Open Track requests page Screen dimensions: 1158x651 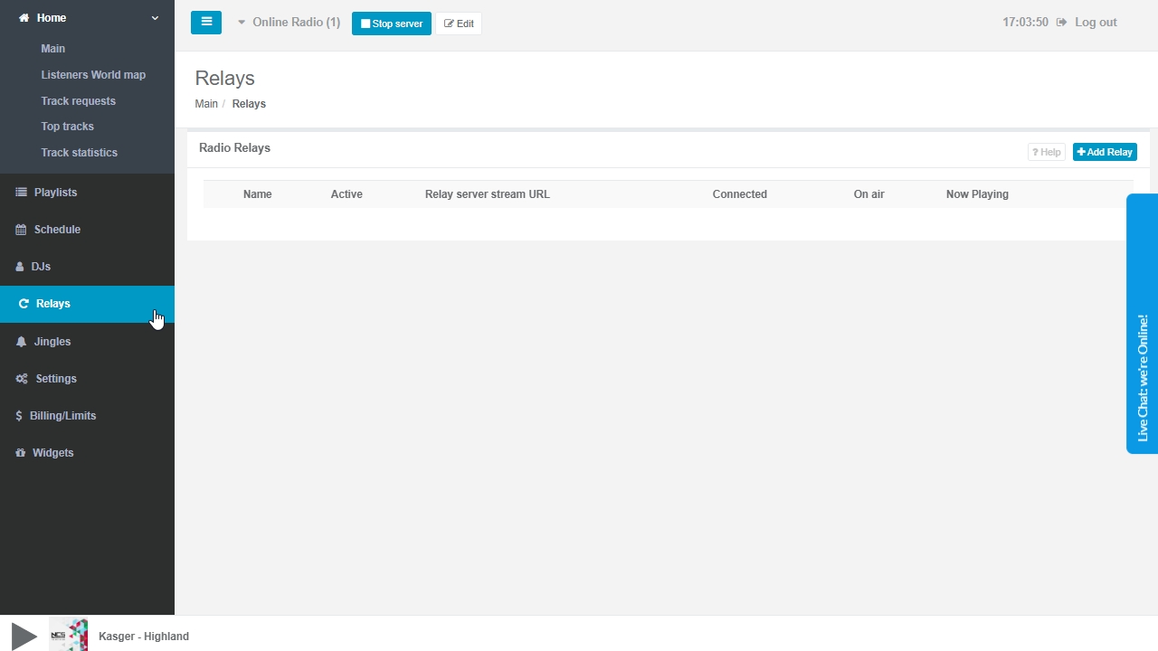[x=78, y=101]
